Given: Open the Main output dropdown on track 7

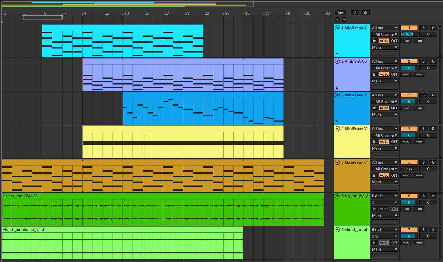Looking at the screenshot, I should pyautogui.click(x=384, y=249).
